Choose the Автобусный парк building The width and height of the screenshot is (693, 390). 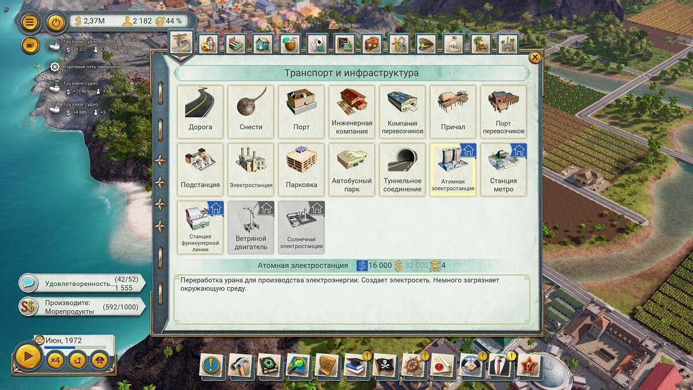click(352, 169)
